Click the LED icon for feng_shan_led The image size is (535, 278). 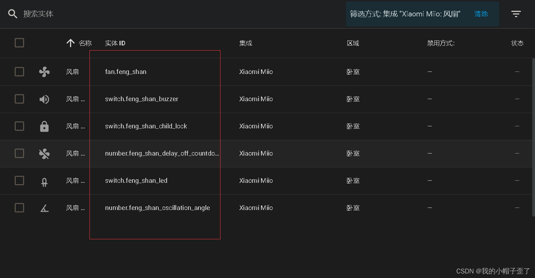[44, 182]
